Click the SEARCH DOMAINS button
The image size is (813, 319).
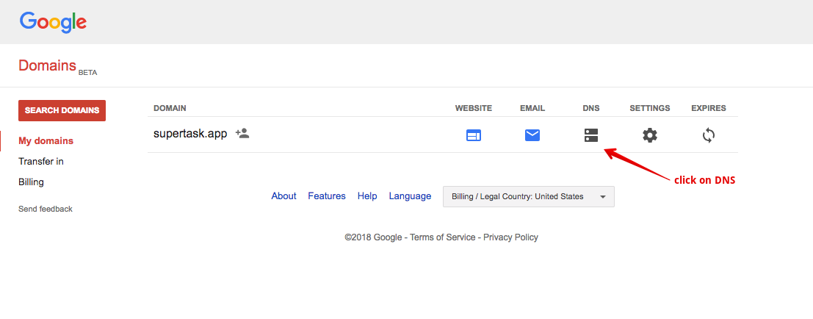62,110
